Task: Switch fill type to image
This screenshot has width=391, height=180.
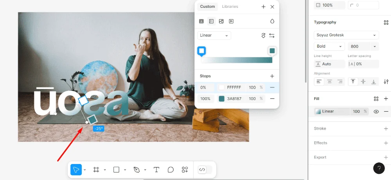Action: (221, 21)
